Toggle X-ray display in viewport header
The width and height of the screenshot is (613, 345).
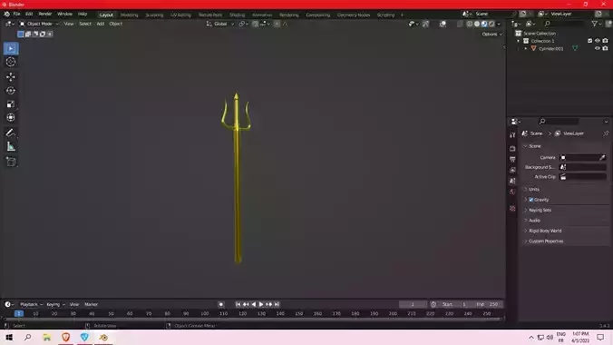[x=460, y=24]
